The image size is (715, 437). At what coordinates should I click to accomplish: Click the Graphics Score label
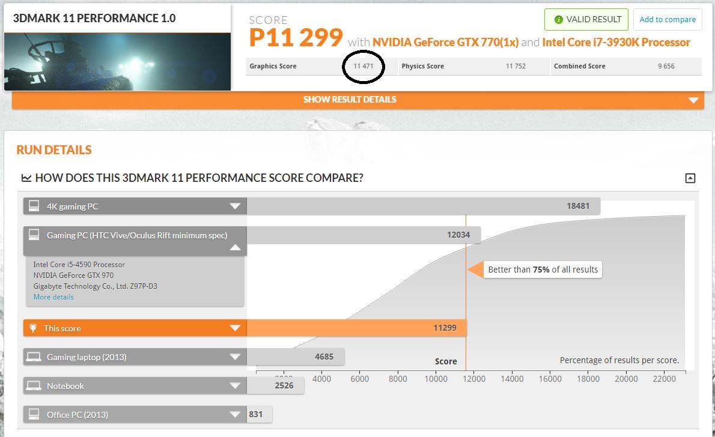click(x=273, y=66)
